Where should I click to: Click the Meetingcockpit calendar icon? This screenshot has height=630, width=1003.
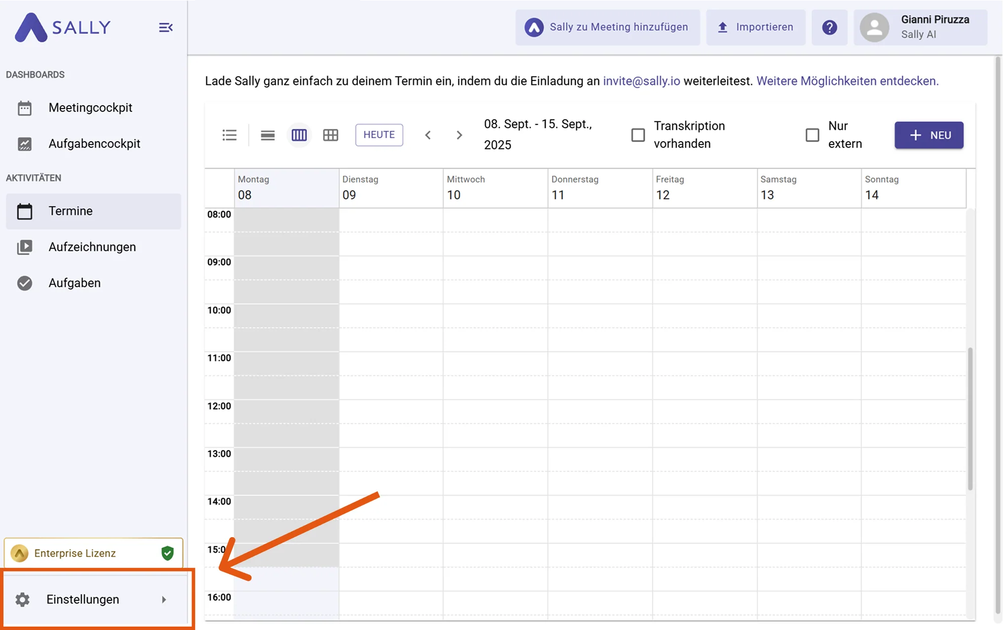point(25,108)
